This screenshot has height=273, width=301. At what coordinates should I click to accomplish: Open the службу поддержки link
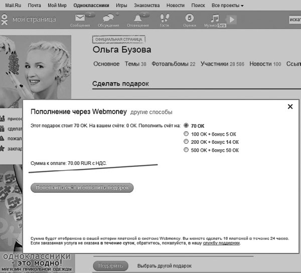click(221, 243)
